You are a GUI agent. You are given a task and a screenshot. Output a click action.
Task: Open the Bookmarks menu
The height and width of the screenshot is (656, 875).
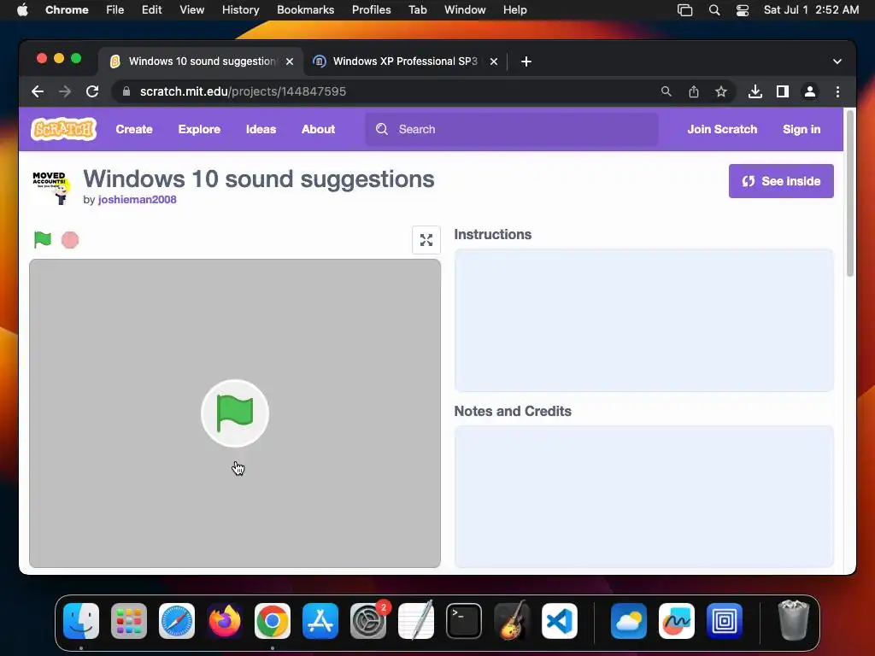click(305, 10)
